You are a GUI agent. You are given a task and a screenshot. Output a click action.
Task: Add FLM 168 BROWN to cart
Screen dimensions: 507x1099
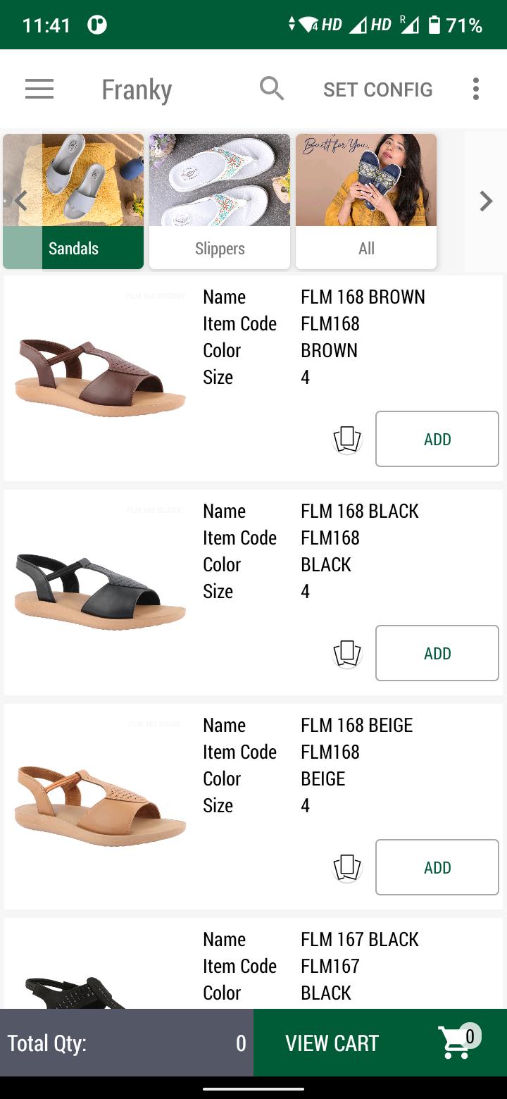[437, 439]
